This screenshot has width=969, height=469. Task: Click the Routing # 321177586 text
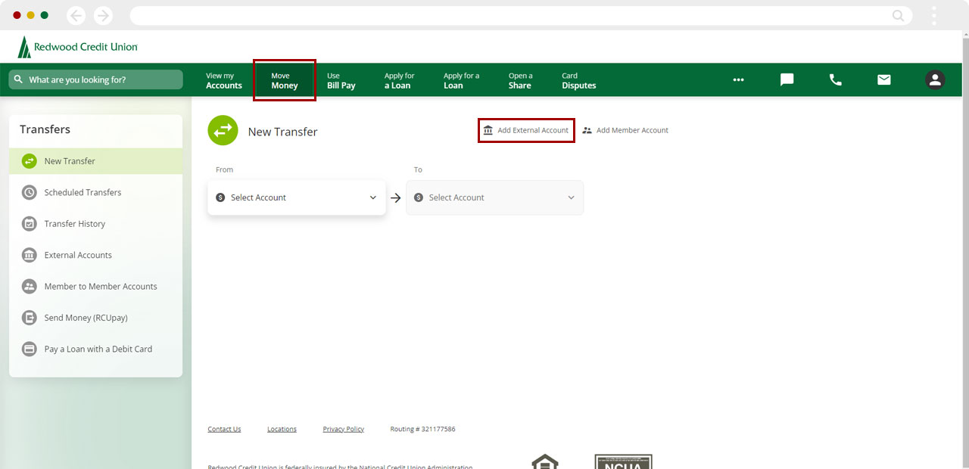(x=422, y=429)
